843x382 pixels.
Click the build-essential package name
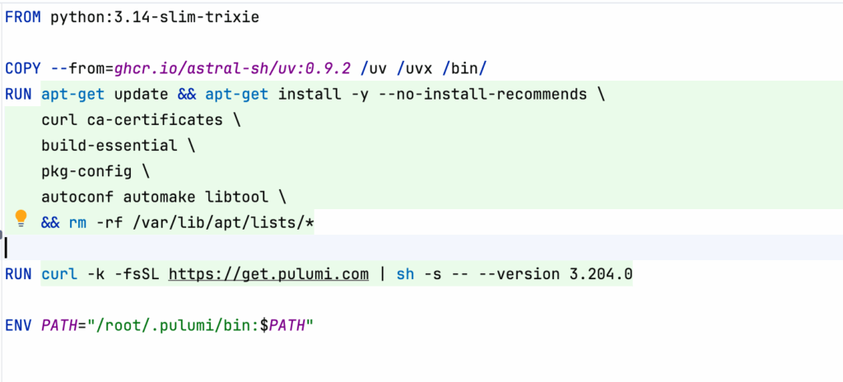click(109, 146)
